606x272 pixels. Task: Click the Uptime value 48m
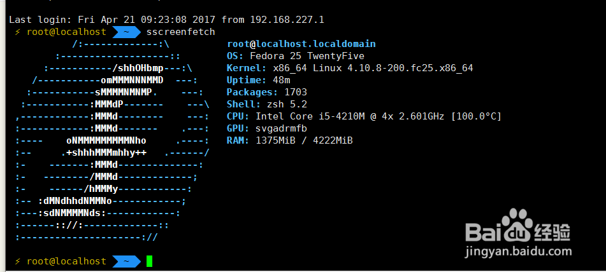tap(281, 80)
